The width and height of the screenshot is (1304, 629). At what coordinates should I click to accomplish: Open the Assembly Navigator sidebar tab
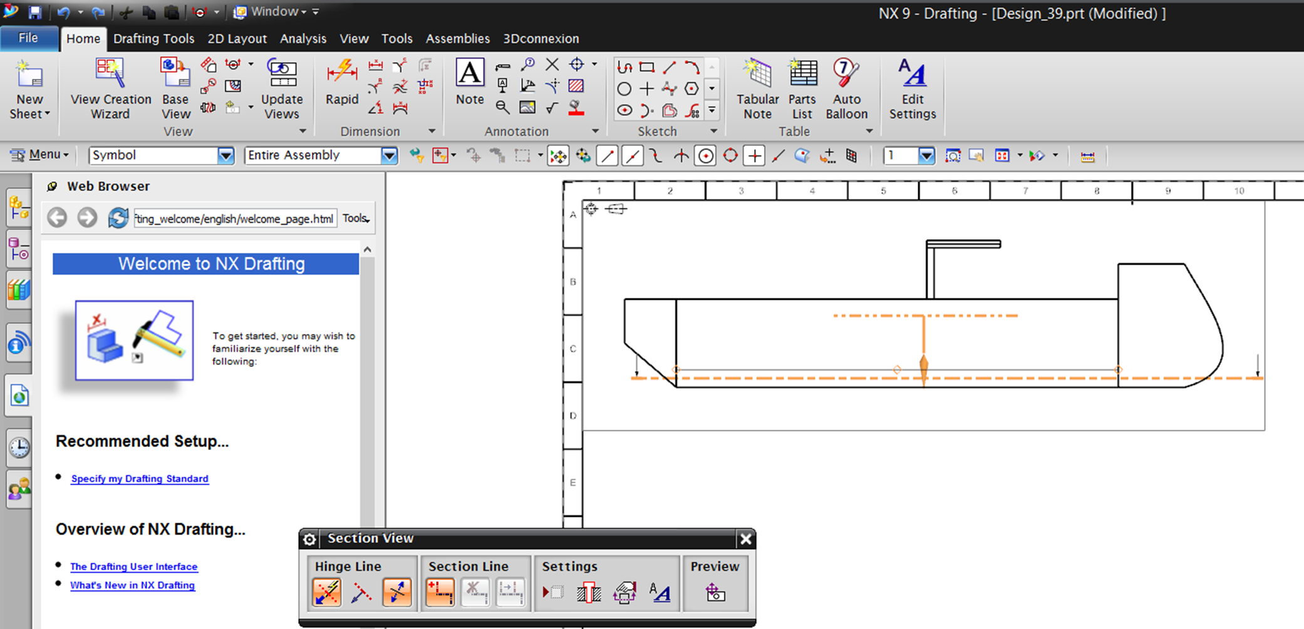[x=19, y=208]
